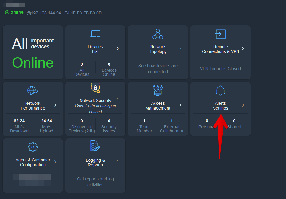
Task: Click the Network Security padlock icon
Action: pos(95,88)
